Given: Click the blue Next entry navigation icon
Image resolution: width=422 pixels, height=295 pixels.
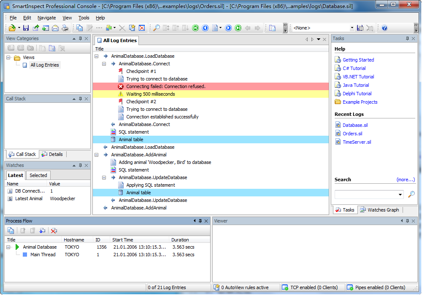Looking at the screenshot, I should click(228, 28).
